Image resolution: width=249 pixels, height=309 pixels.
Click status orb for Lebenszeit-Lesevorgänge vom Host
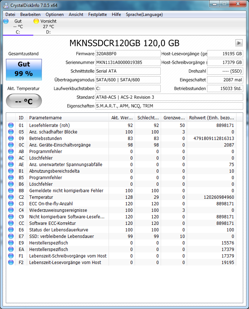[x=11, y=262]
